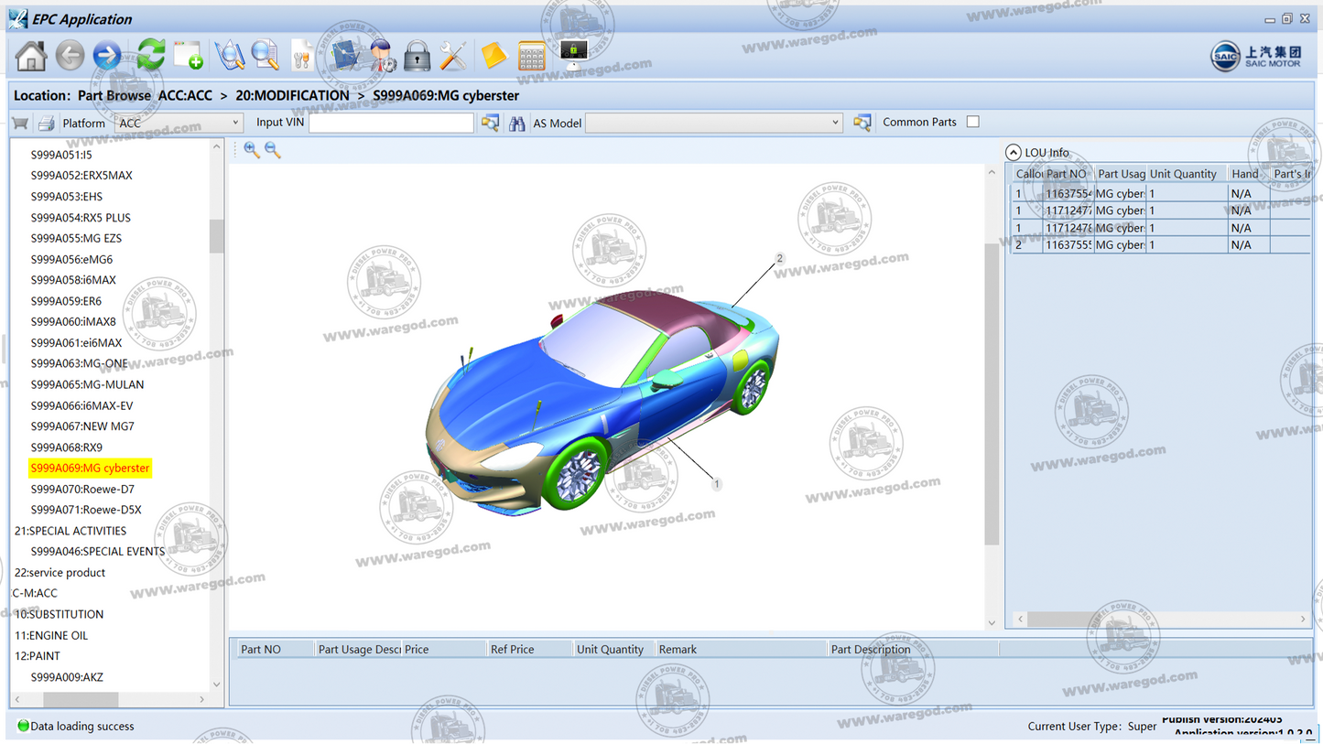
Task: Select S999A055:MG EZS tree item
Action: 76,238
